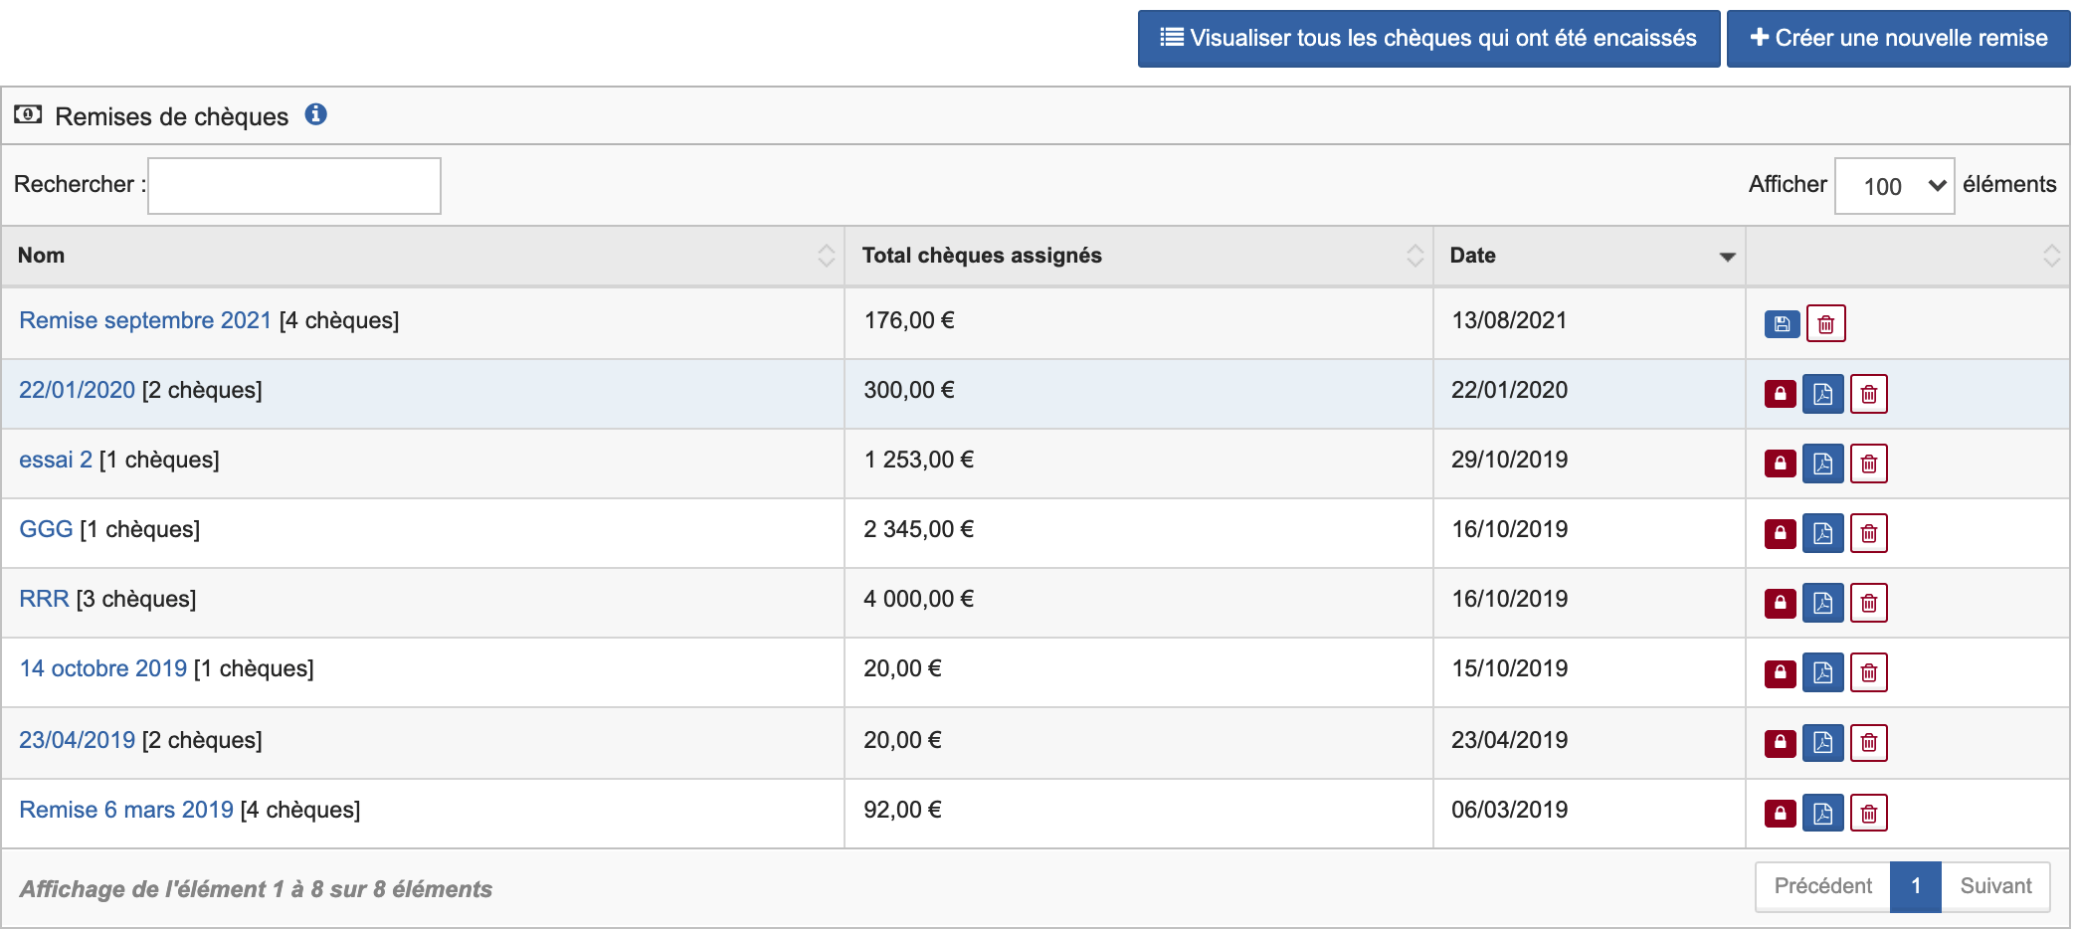Delete the 23/04/2019 remise
This screenshot has width=2075, height=929.
(1868, 742)
